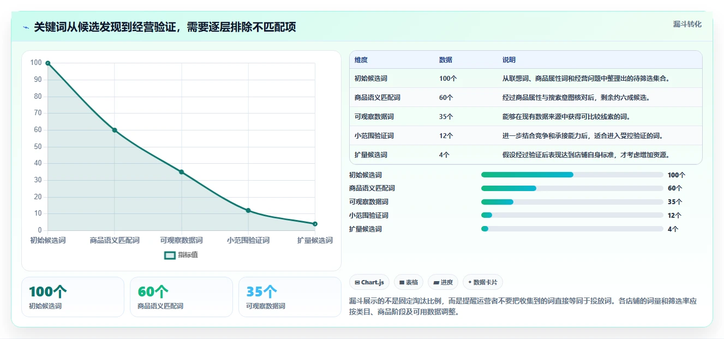Click 商品语义匹配词 label in the progress list
Image resolution: width=724 pixels, height=339 pixels.
coord(372,188)
